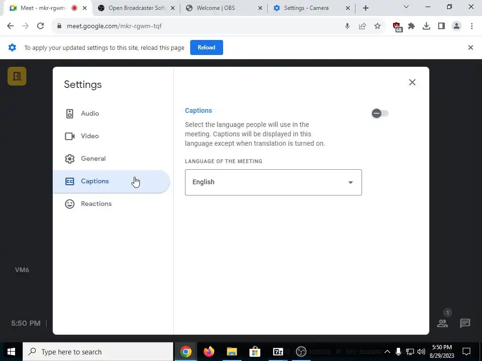Click the blue Reload button
482x361 pixels.
point(206,47)
